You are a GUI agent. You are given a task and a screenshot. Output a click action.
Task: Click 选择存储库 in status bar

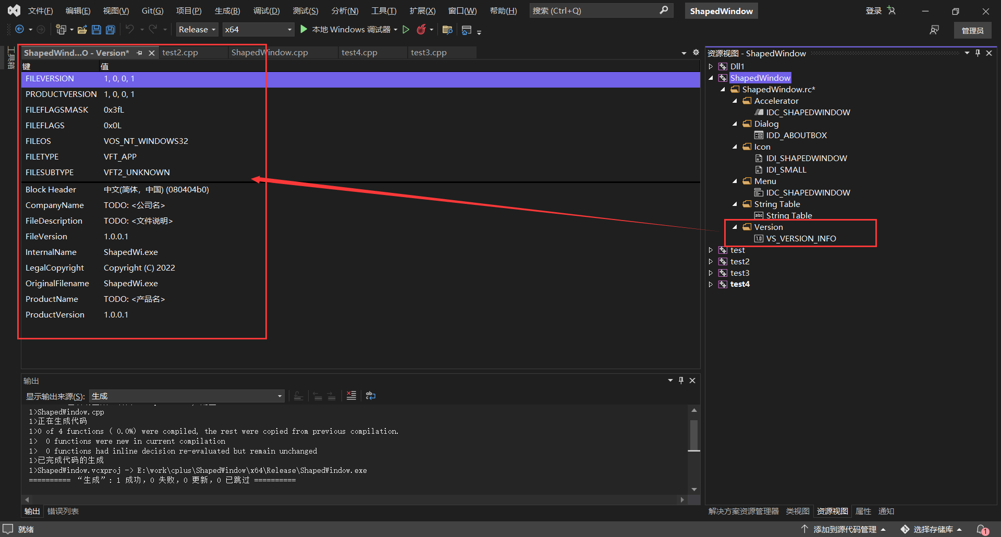tap(932, 530)
